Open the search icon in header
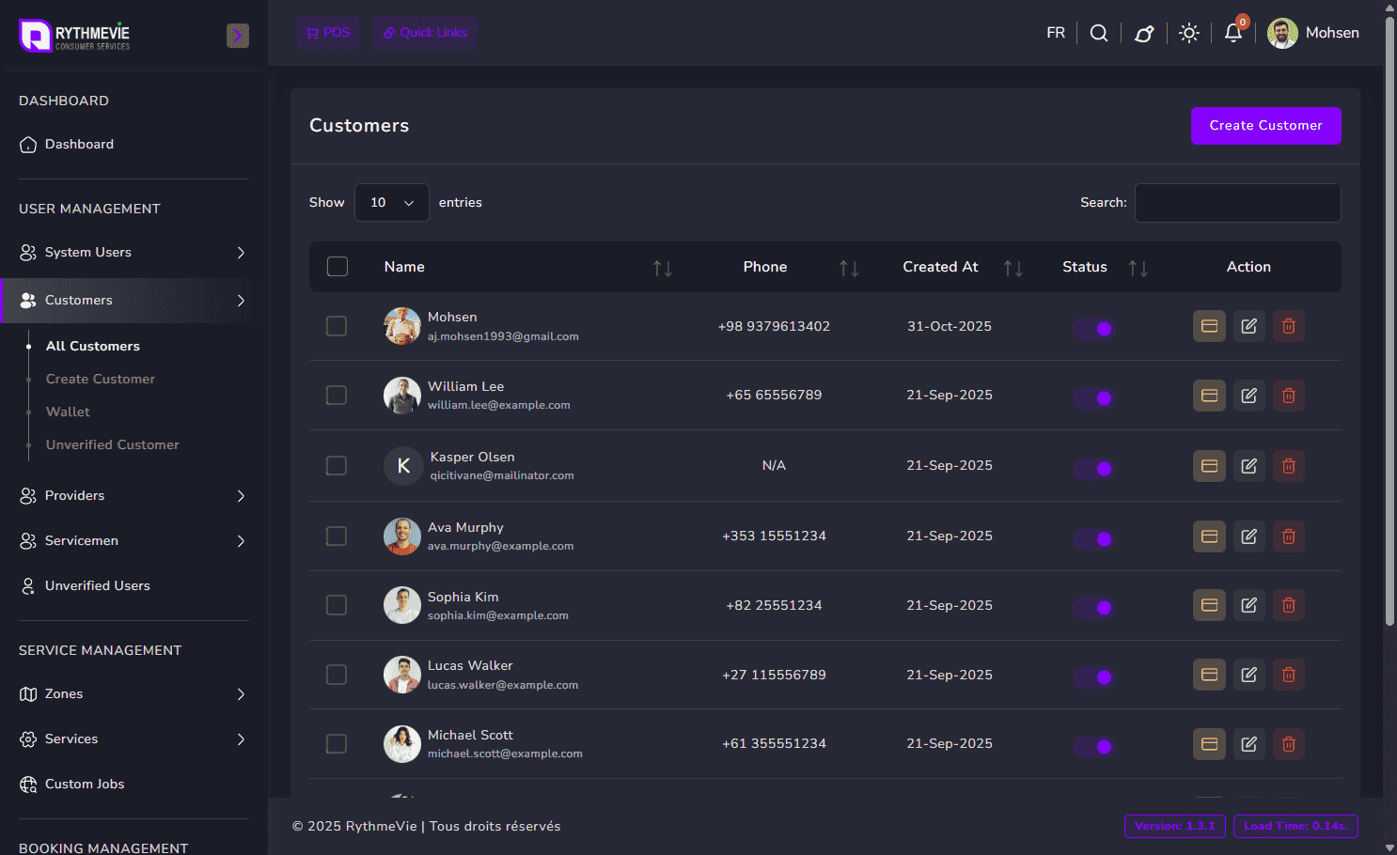 coord(1098,33)
